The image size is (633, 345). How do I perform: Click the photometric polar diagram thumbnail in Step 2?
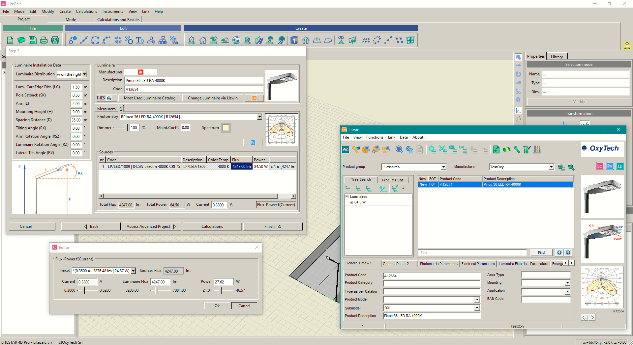[282, 130]
